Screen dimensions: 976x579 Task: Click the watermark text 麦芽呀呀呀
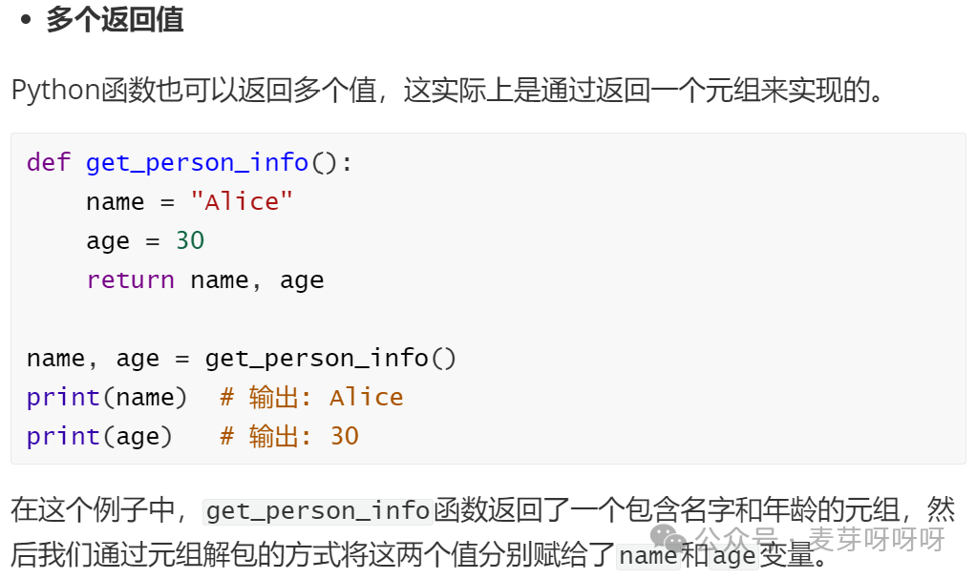coord(877,539)
